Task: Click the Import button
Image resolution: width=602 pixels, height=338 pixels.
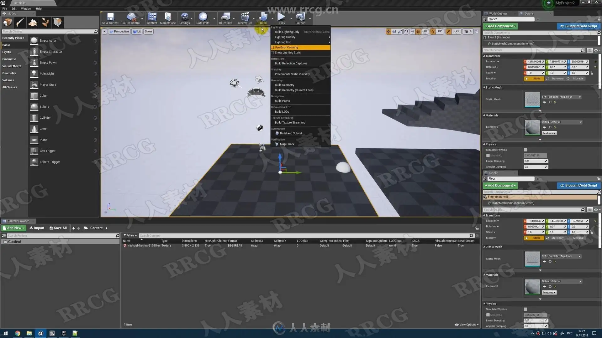Action: (37, 228)
